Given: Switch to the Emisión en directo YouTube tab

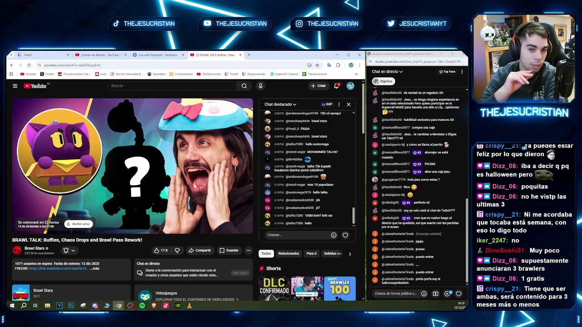Looking at the screenshot, I should (x=100, y=55).
